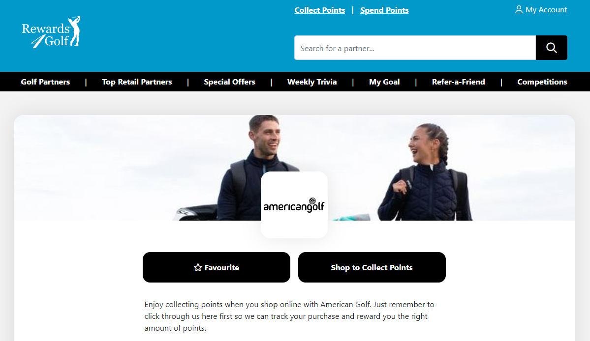This screenshot has height=341, width=590.
Task: Click the star icon on Favourite
Action: pyautogui.click(x=198, y=267)
